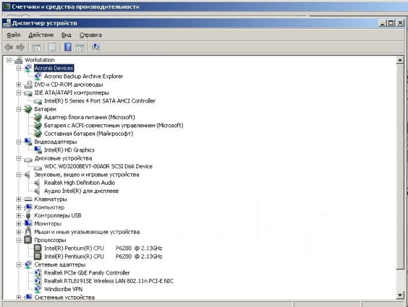The image size is (408, 307).
Task: Click the Acronis Devices category icon
Action: coord(28,68)
